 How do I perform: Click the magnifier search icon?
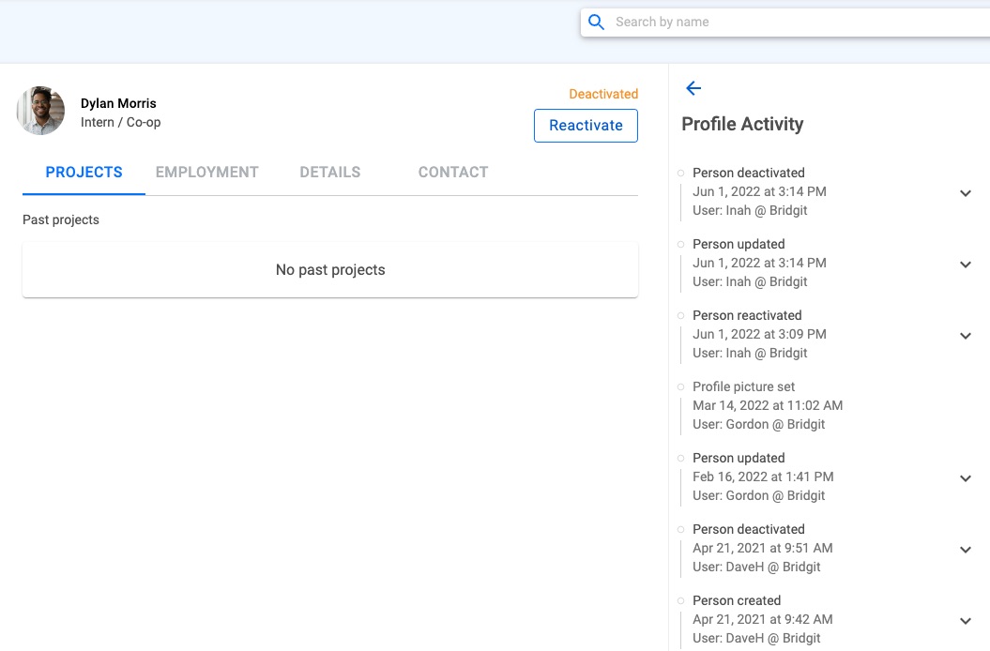pyautogui.click(x=595, y=23)
